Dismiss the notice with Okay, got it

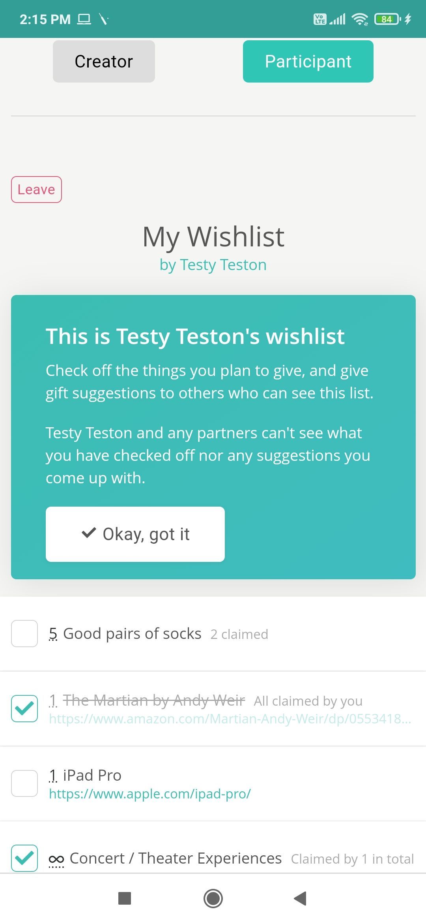135,533
